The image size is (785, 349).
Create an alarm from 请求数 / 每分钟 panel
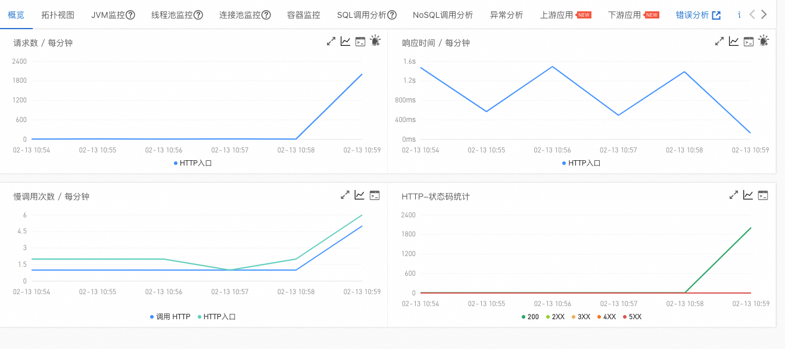375,40
